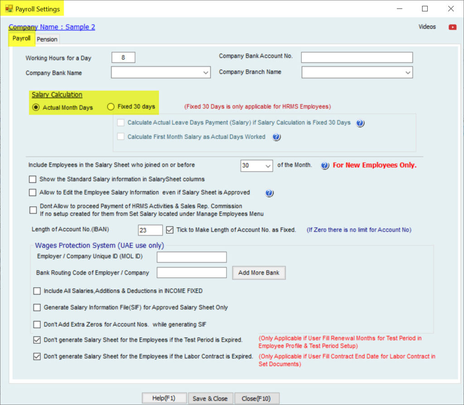This screenshot has height=405, width=464.
Task: Open the Company Branch Name dropdown
Action: click(407, 72)
